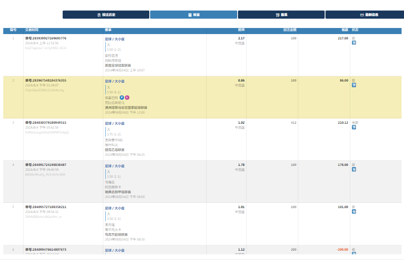Image resolution: width=404 pixels, height=262 pixels.
Task: Click the 赔率 column header
Action: point(241,30)
